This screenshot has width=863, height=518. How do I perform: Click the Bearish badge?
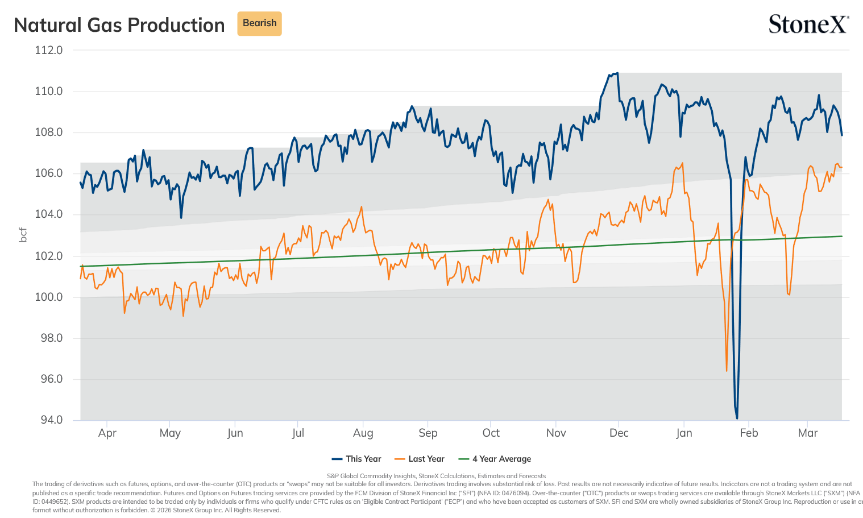pos(259,23)
